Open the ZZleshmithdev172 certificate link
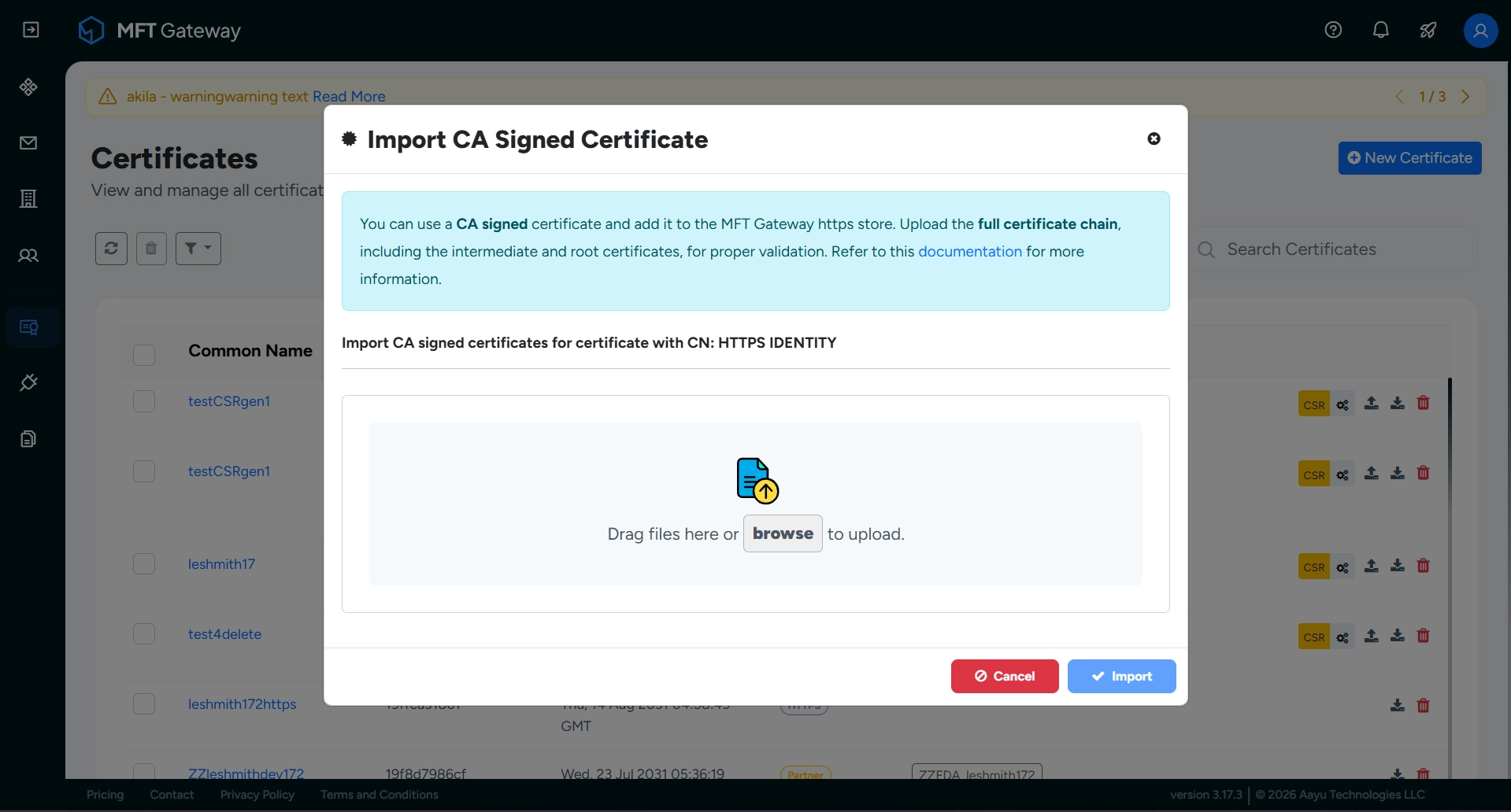1511x812 pixels. click(x=246, y=773)
